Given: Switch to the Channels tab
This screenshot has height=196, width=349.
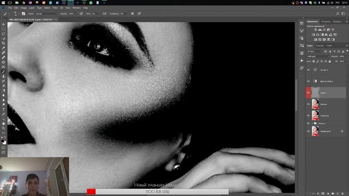Looking at the screenshot, I should pyautogui.click(x=320, y=46).
